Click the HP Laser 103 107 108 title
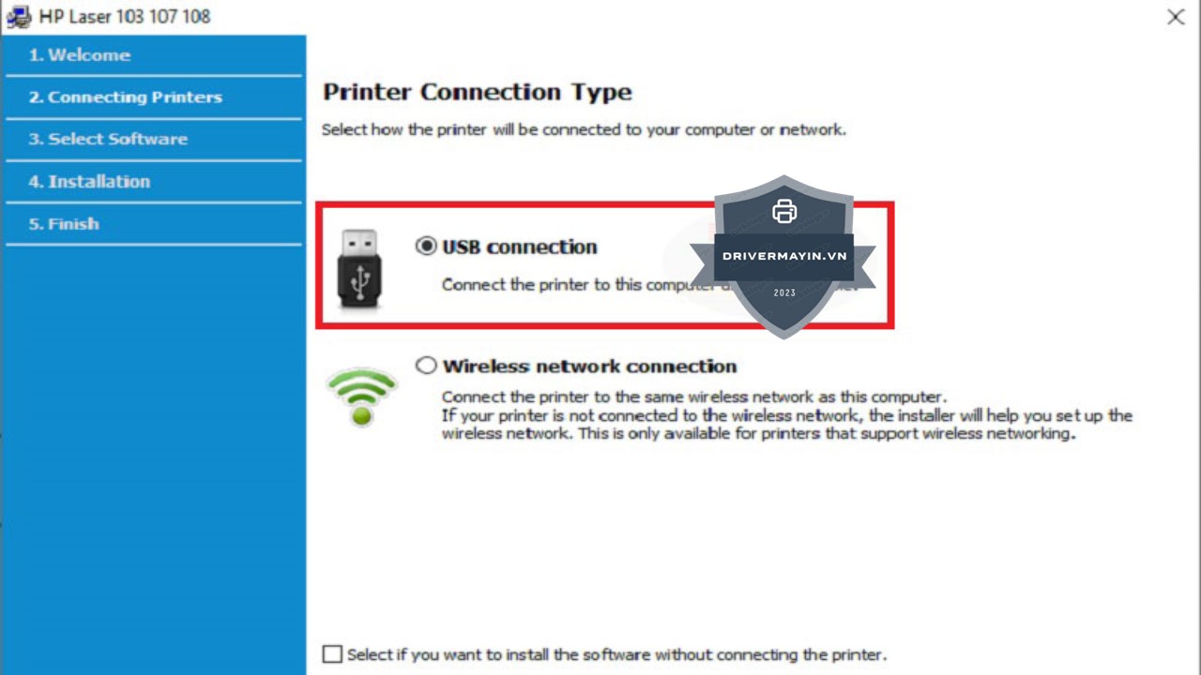Image resolution: width=1201 pixels, height=675 pixels. pyautogui.click(x=125, y=17)
